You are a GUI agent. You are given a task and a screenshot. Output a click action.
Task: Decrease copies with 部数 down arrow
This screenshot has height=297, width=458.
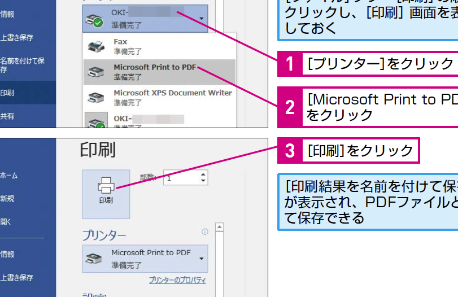click(203, 181)
